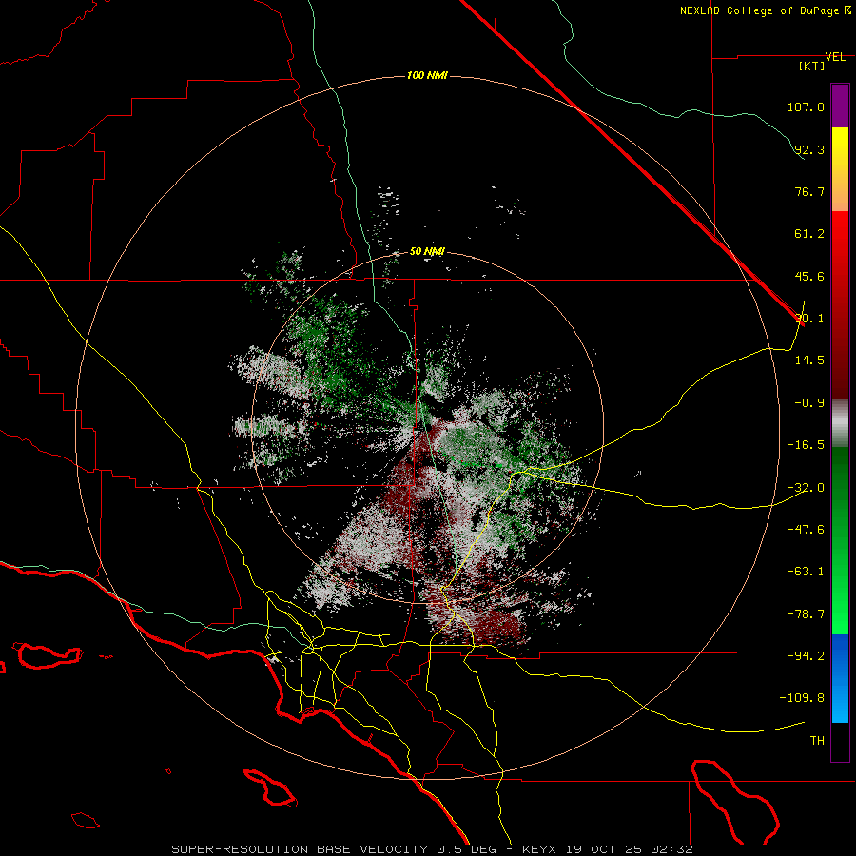856x856 pixels.
Task: Select the -78.7 scale value
Action: [806, 613]
